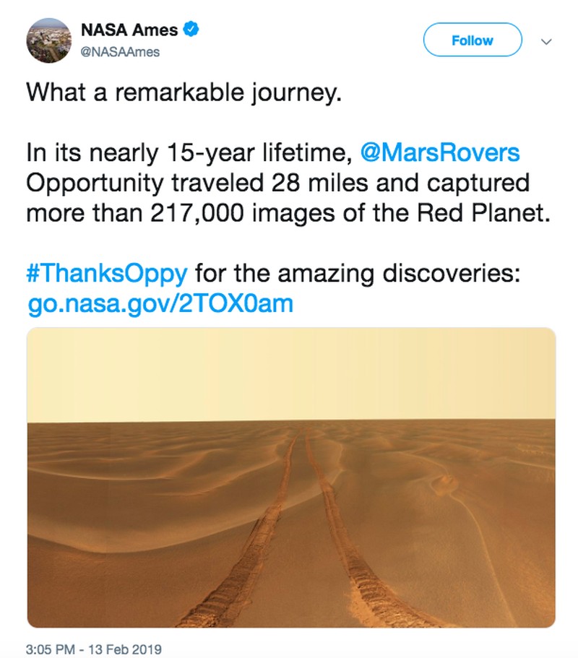
Task: Click the hazy yellow sky in photo
Action: [x=291, y=373]
